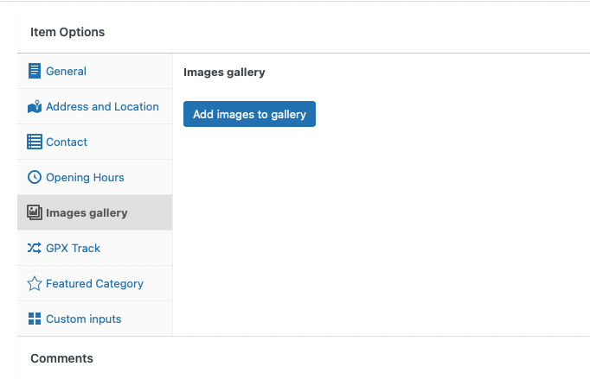Click the Featured Category star icon
Image resolution: width=590 pixels, height=379 pixels.
click(x=35, y=283)
